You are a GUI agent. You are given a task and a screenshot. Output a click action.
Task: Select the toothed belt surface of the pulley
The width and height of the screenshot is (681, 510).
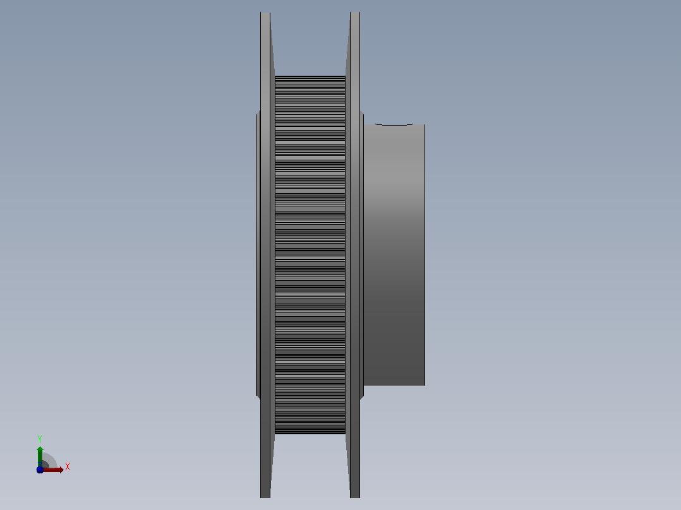pos(310,255)
